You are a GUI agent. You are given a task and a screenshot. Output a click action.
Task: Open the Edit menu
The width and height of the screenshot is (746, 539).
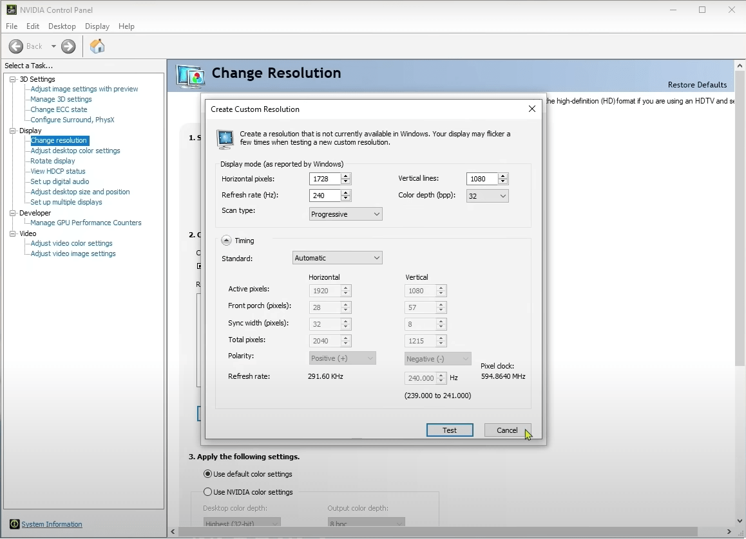[33, 26]
